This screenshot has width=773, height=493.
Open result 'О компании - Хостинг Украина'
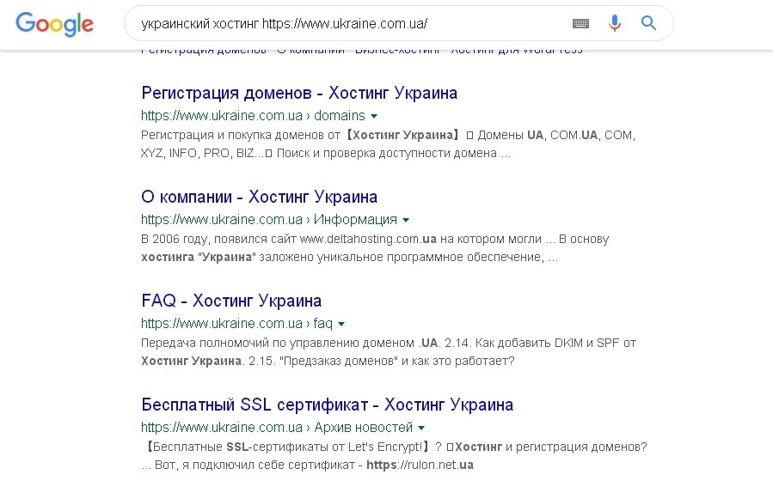coord(260,197)
